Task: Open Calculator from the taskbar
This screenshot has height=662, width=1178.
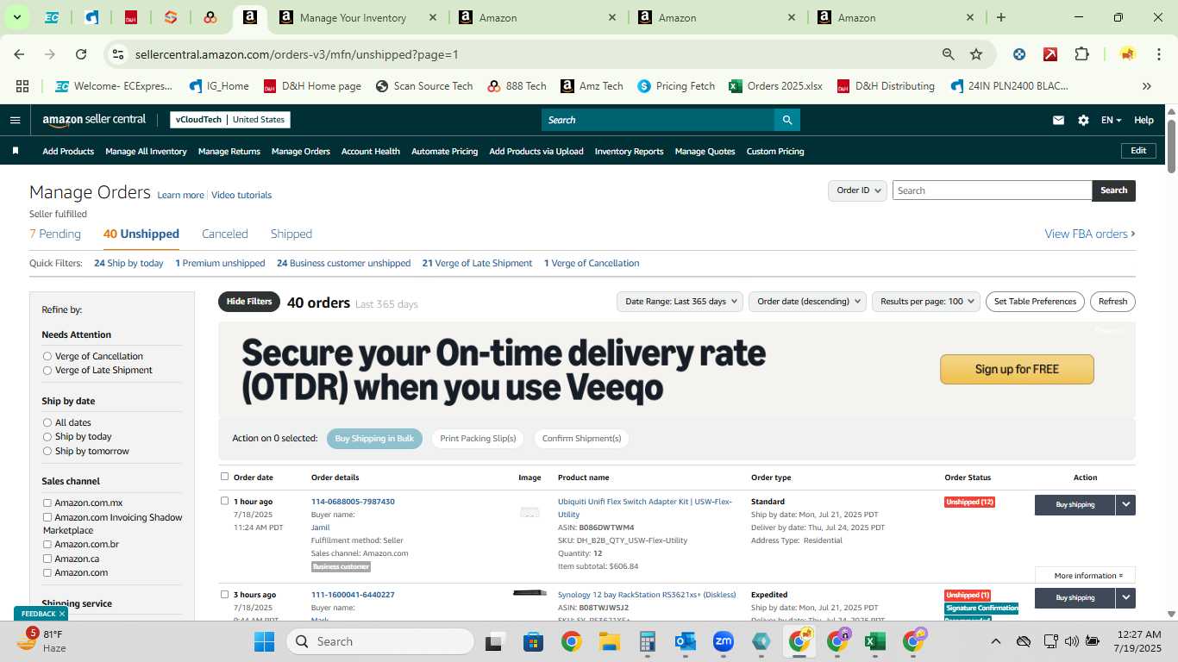Action: [648, 641]
